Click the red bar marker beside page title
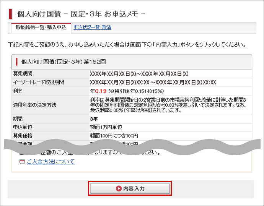The image size is (264, 206). [x=11, y=14]
